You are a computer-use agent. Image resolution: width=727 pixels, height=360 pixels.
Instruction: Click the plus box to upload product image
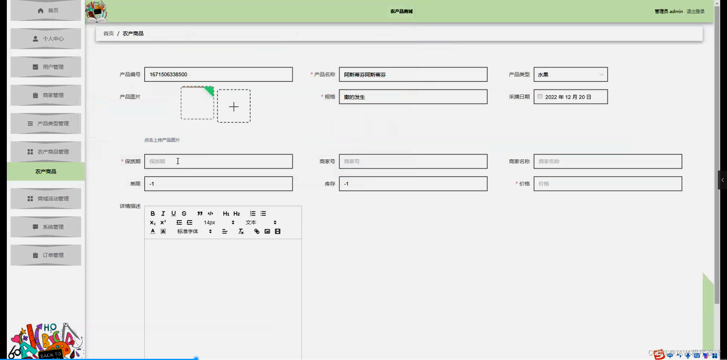(234, 106)
